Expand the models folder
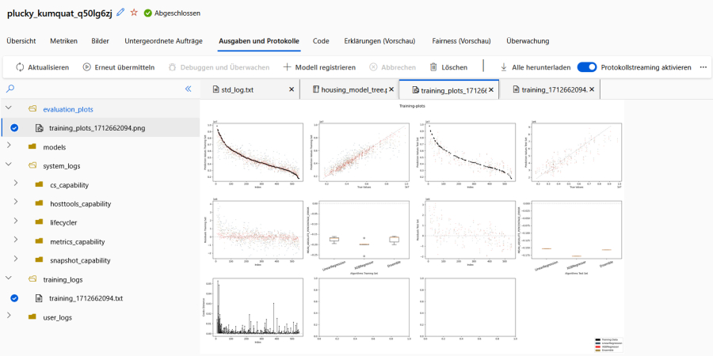 pyautogui.click(x=9, y=146)
